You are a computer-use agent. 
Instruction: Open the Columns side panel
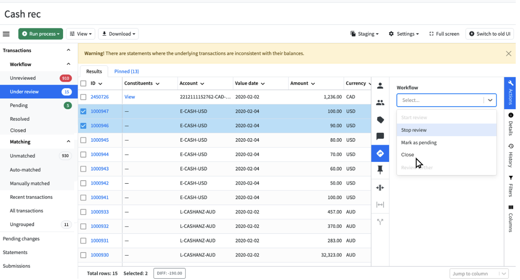[x=511, y=218]
